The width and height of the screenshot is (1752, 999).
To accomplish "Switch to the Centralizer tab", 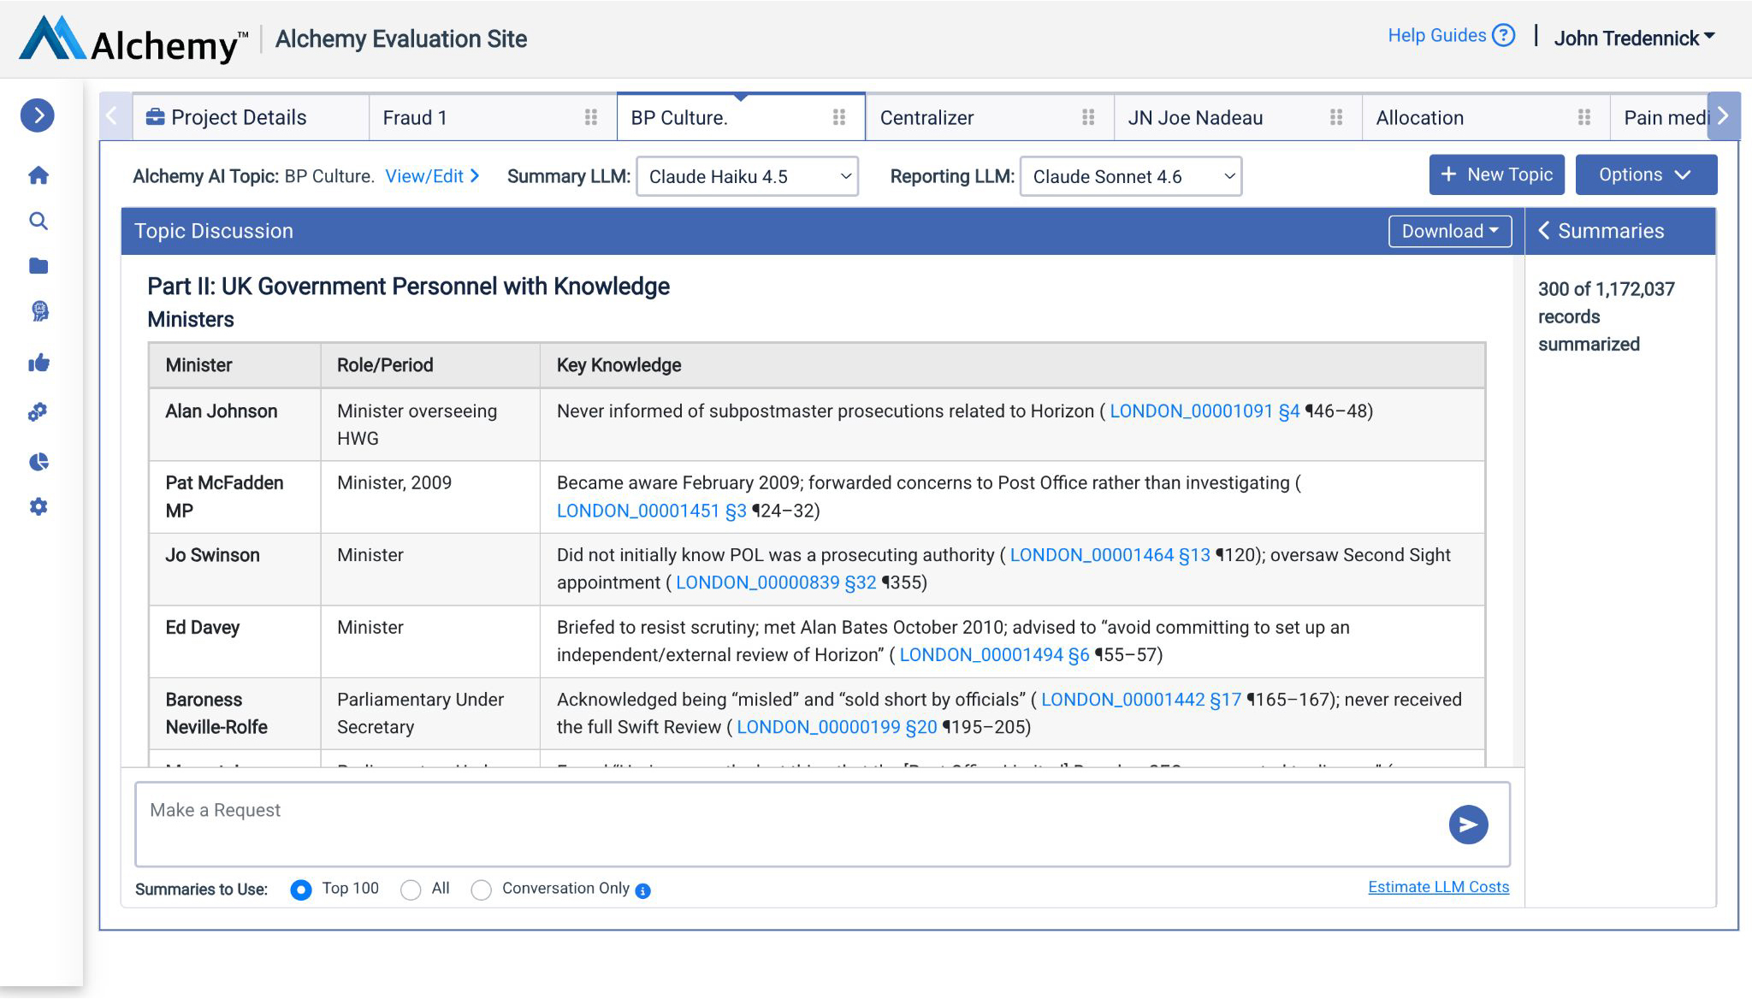I will click(927, 118).
